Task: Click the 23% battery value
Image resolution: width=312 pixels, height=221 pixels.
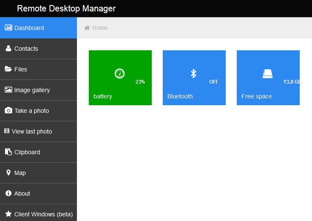Action: tap(140, 82)
